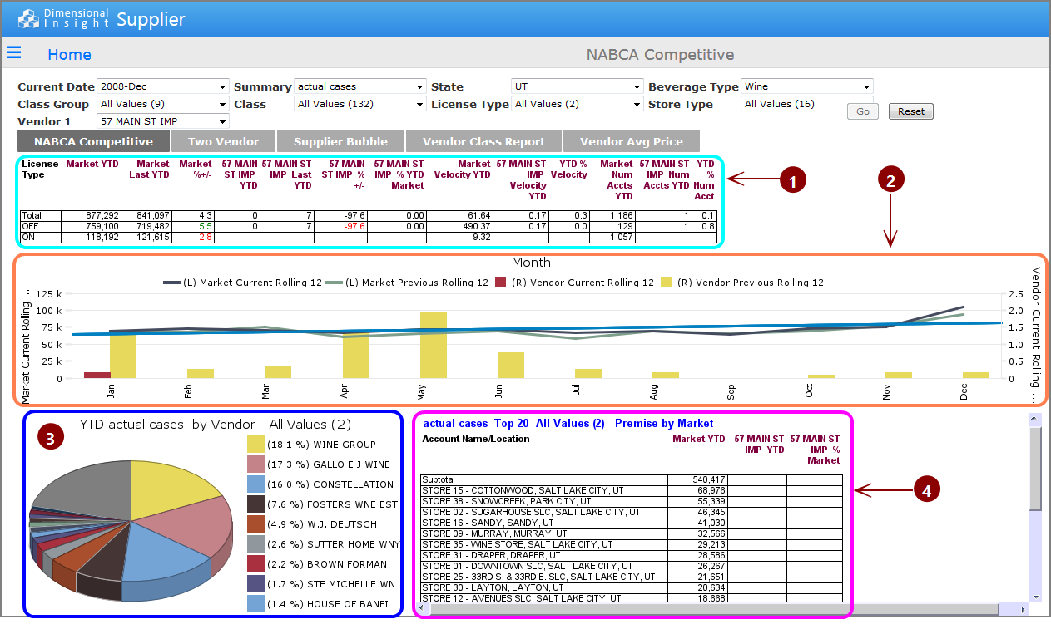Open the hamburger menu icon
The height and width of the screenshot is (629, 1051).
(13, 53)
